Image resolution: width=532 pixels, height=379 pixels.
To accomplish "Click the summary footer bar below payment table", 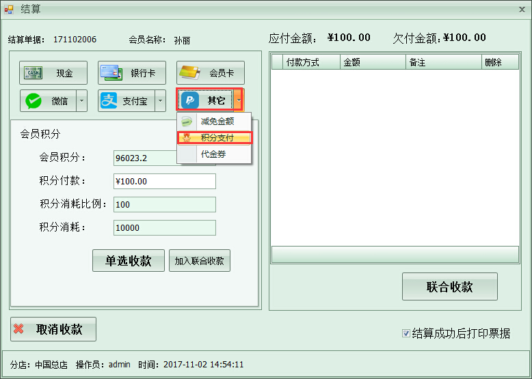I will pos(395,254).
